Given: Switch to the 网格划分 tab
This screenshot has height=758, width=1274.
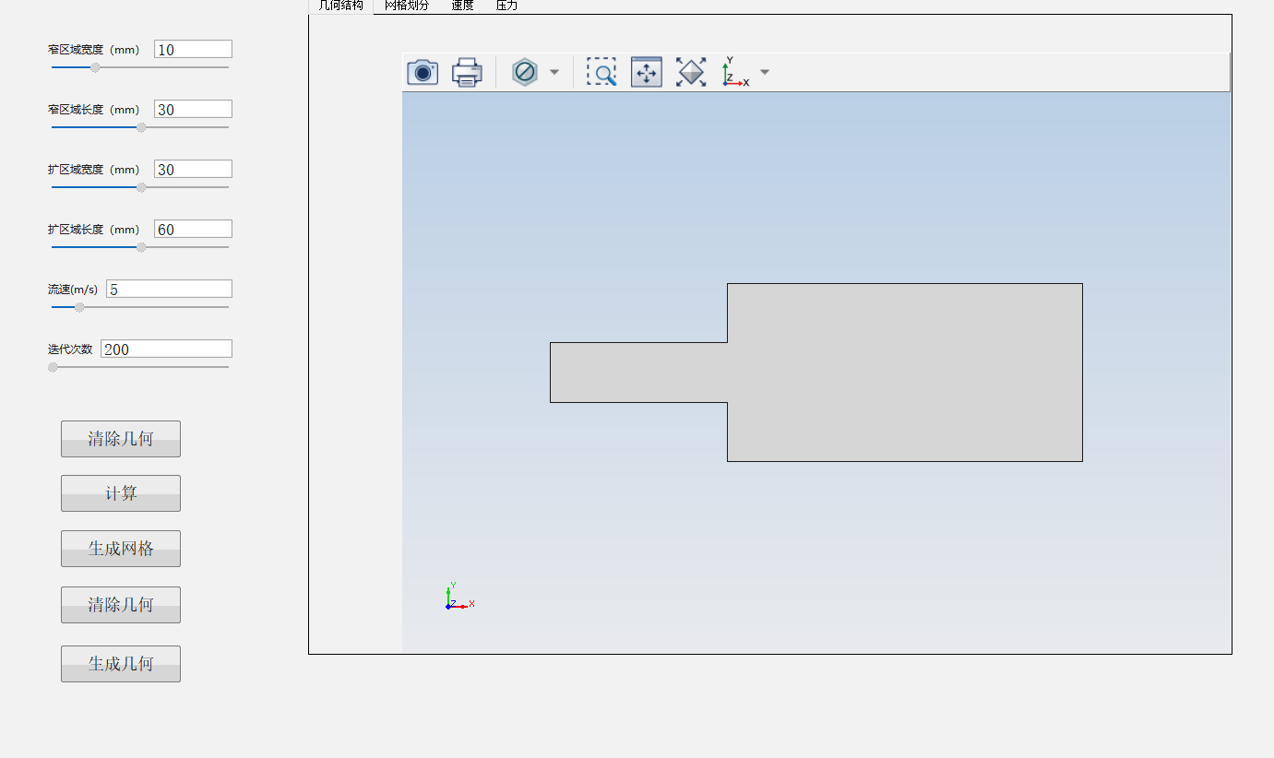Looking at the screenshot, I should [407, 6].
